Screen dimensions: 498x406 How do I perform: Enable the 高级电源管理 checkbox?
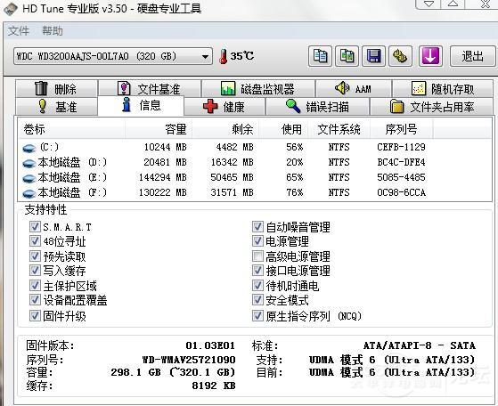click(257, 256)
